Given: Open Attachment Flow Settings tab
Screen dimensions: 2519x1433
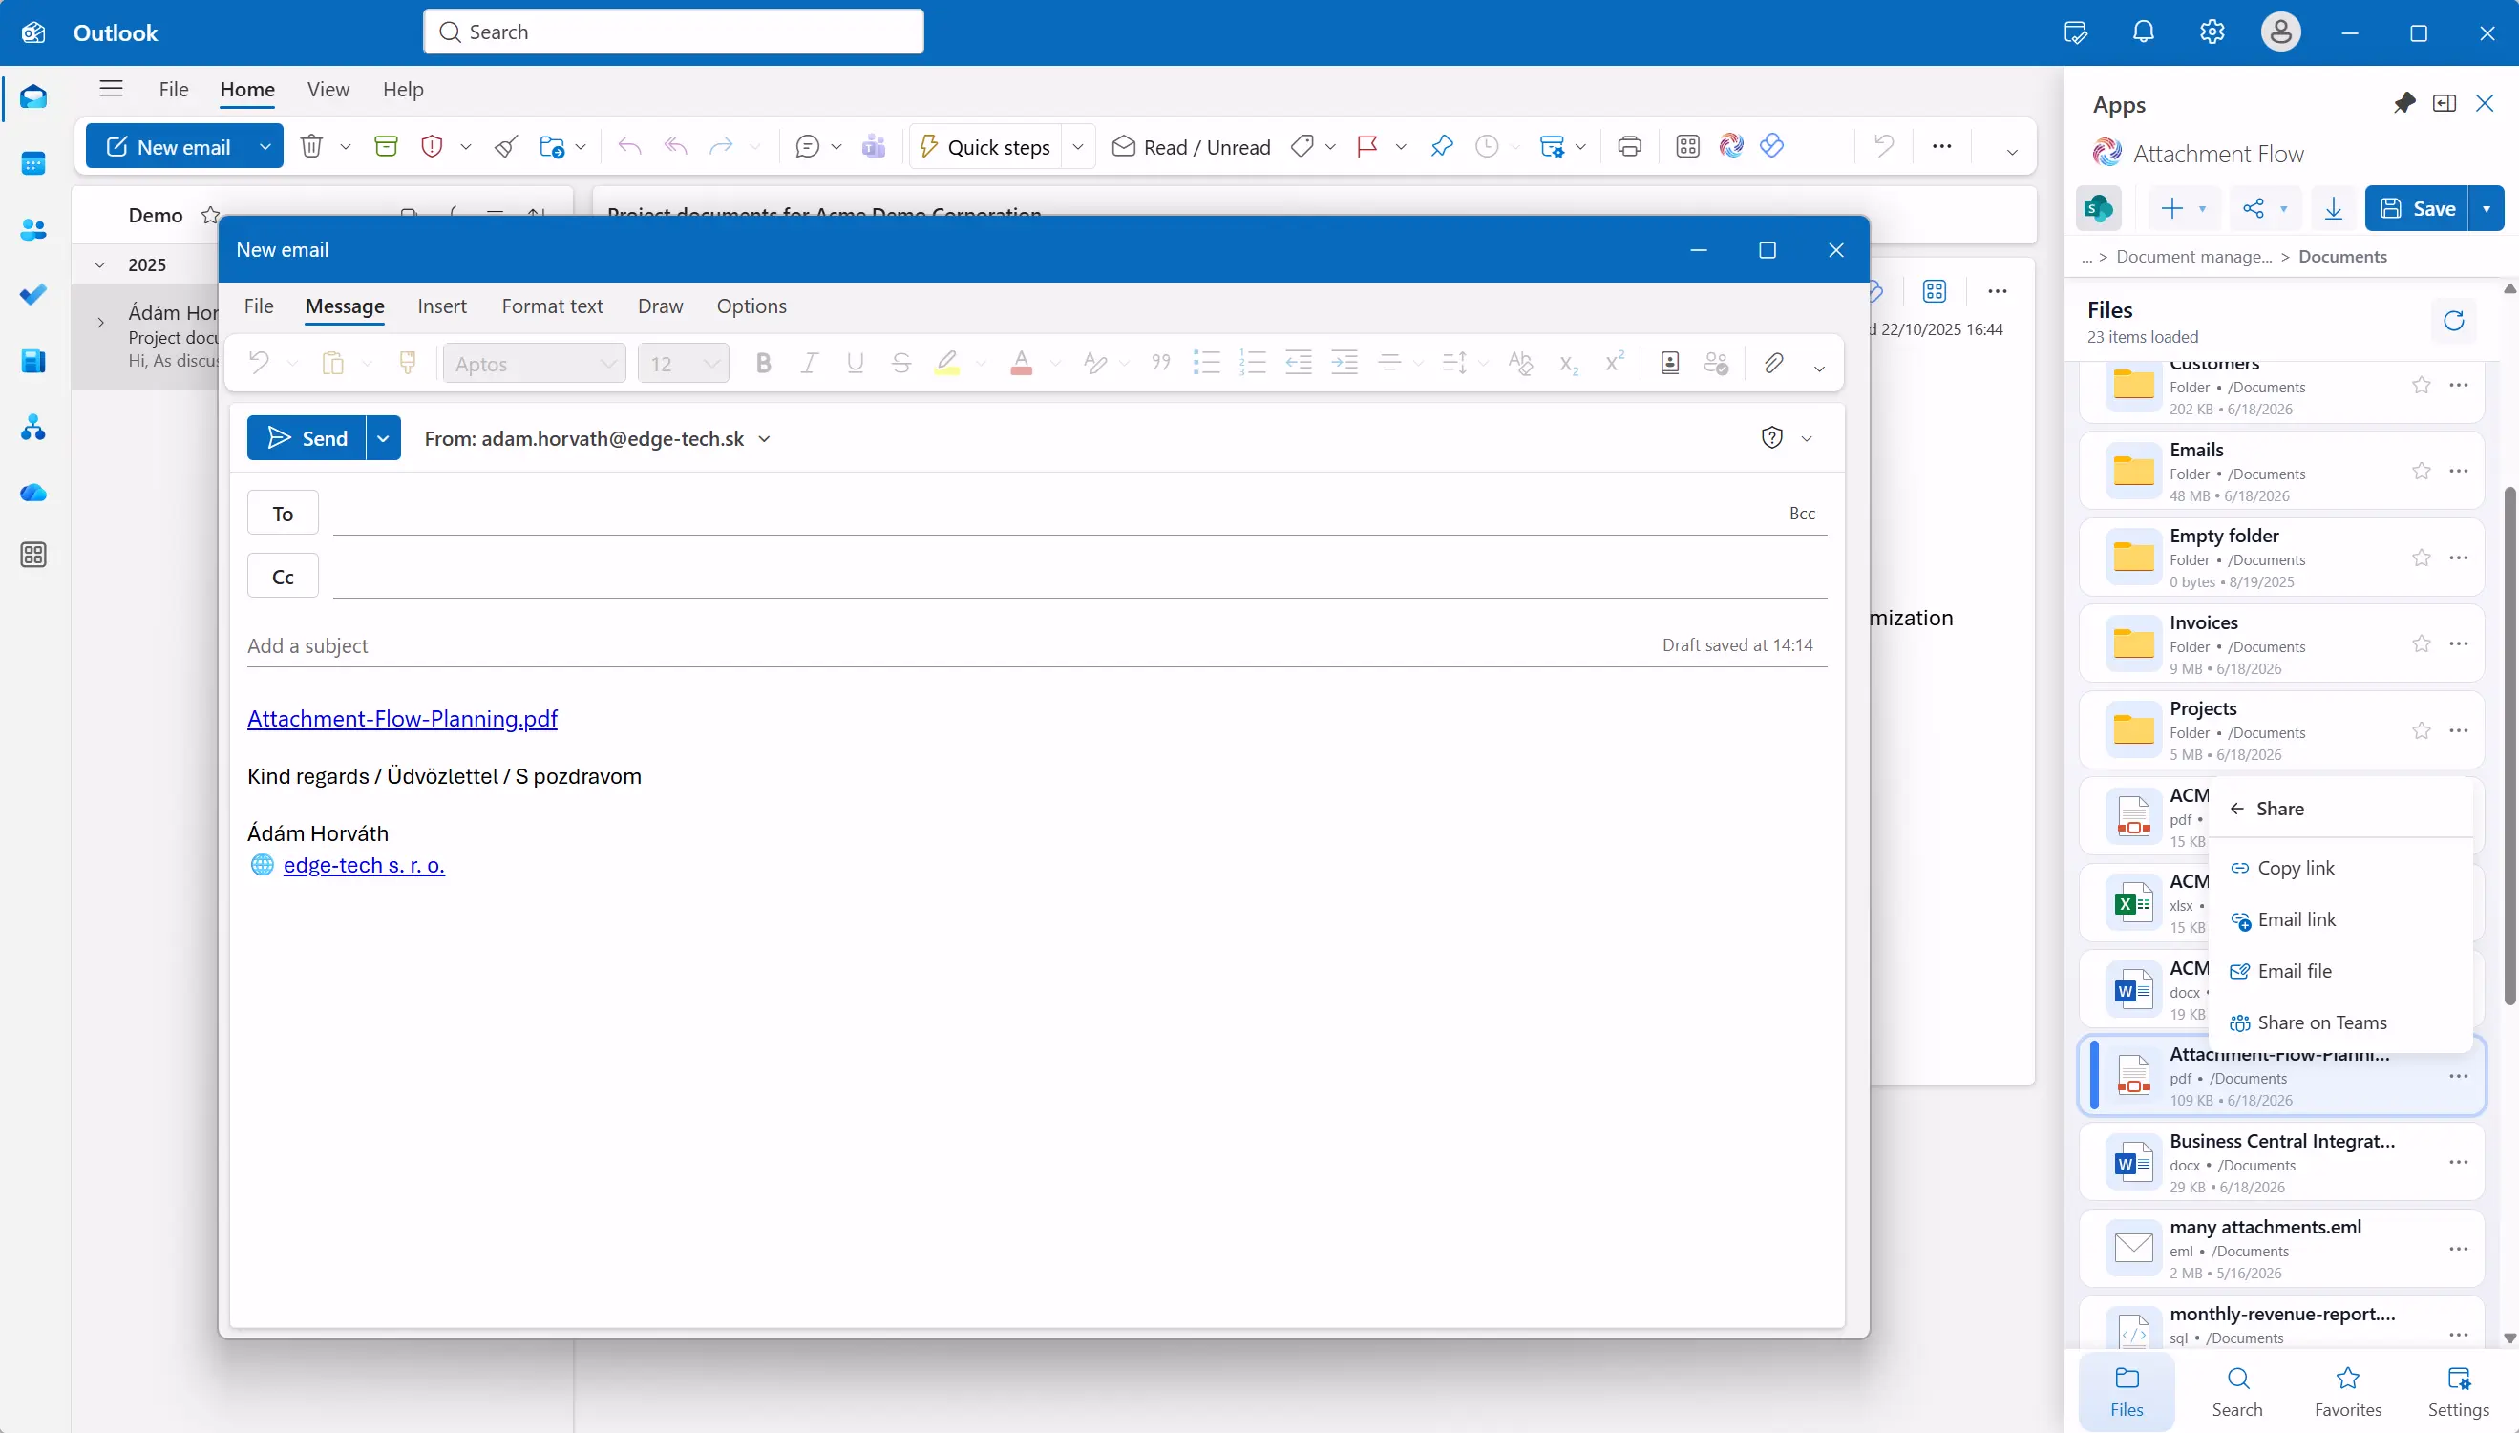Looking at the screenshot, I should coord(2458,1391).
